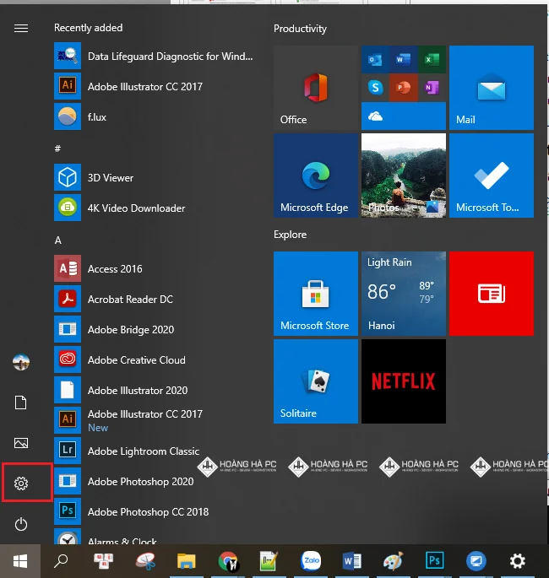This screenshot has width=549, height=578.
Task: Open Google Chrome on taskbar
Action: tap(228, 561)
